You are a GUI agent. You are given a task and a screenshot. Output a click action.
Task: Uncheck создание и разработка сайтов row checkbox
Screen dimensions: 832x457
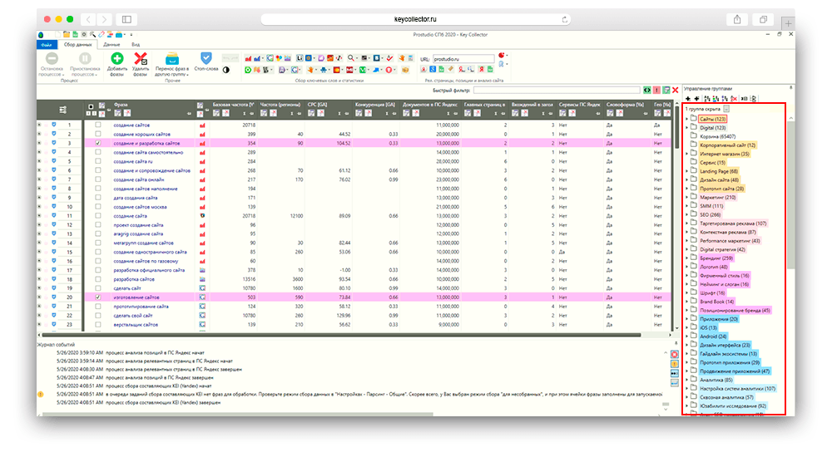coord(97,143)
